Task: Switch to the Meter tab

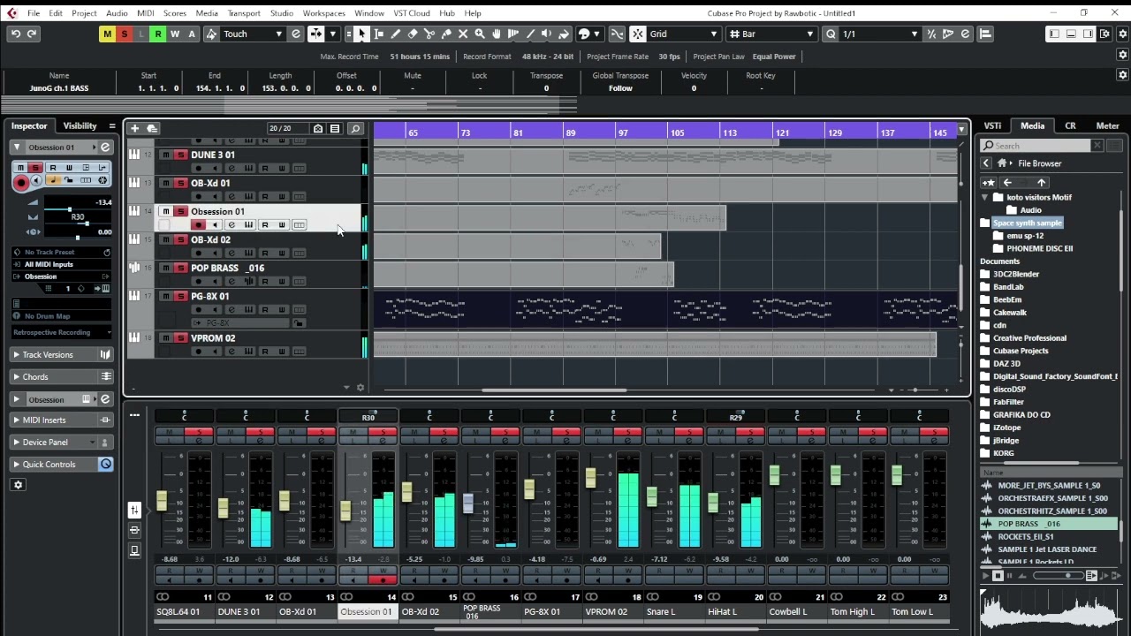Action: [1107, 125]
